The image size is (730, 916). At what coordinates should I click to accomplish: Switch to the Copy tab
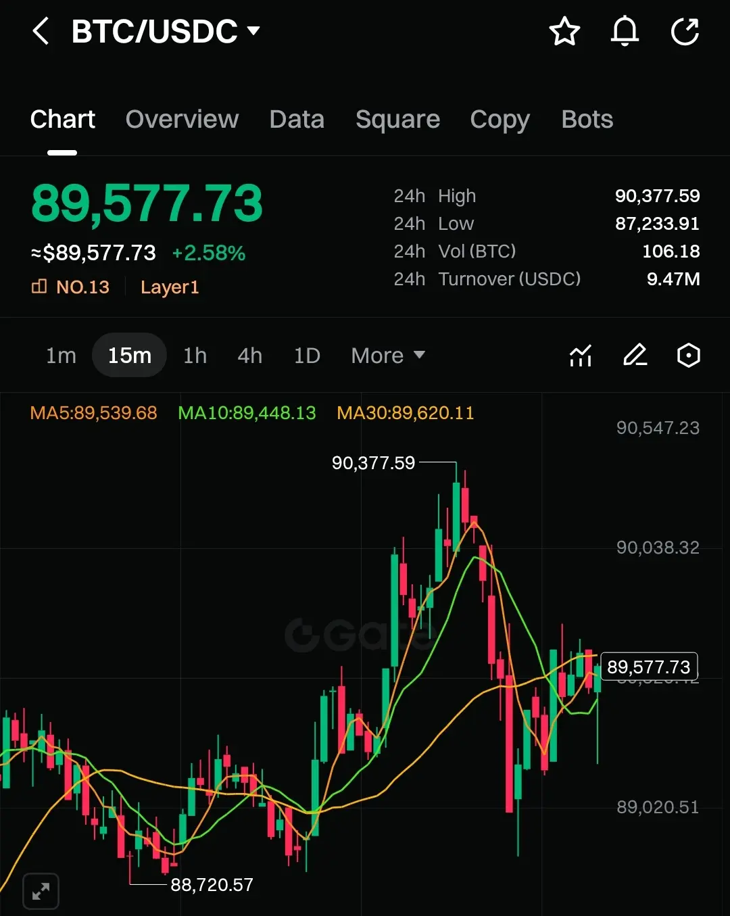pos(500,120)
